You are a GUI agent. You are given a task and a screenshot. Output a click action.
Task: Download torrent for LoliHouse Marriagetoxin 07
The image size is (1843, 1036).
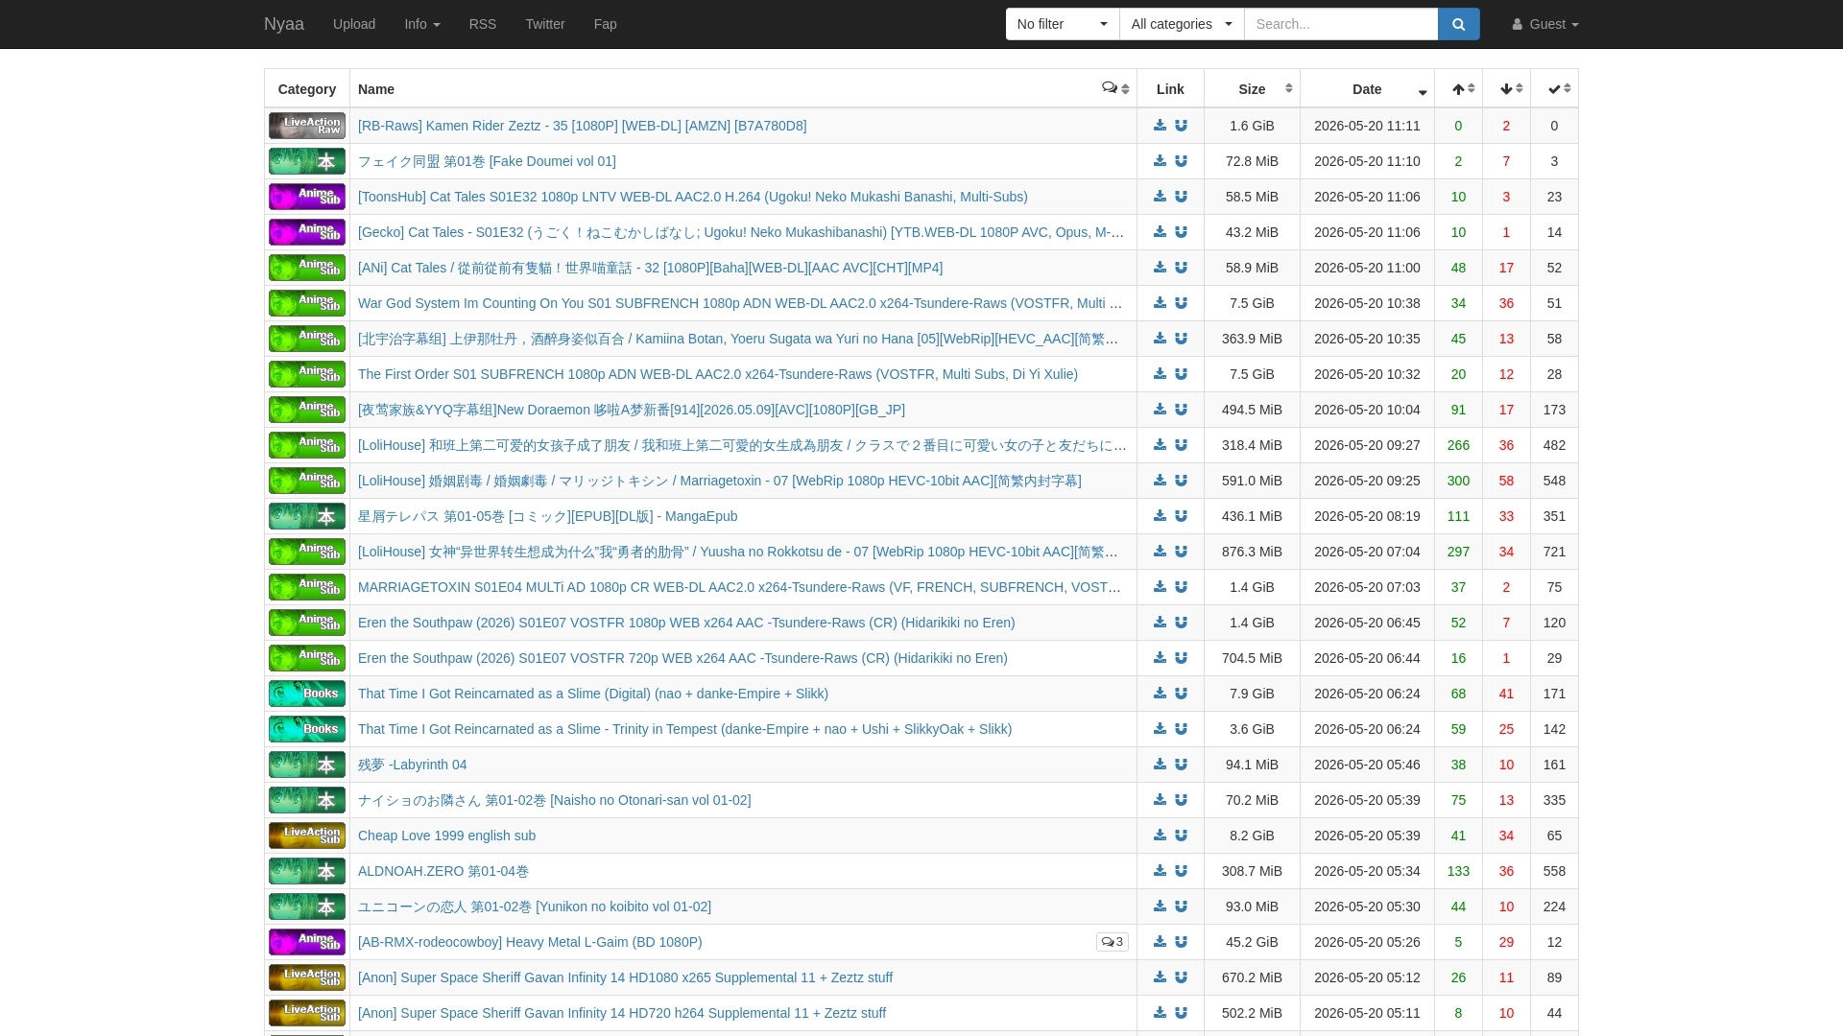1160,481
